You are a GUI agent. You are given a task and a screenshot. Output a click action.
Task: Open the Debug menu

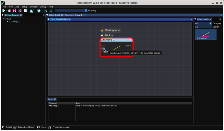pos(43,7)
